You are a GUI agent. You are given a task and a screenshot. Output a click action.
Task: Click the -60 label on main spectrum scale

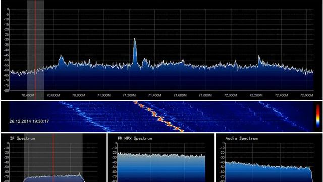click(7, 70)
